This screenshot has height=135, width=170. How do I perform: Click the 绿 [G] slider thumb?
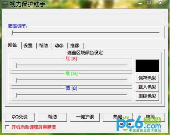(16, 80)
